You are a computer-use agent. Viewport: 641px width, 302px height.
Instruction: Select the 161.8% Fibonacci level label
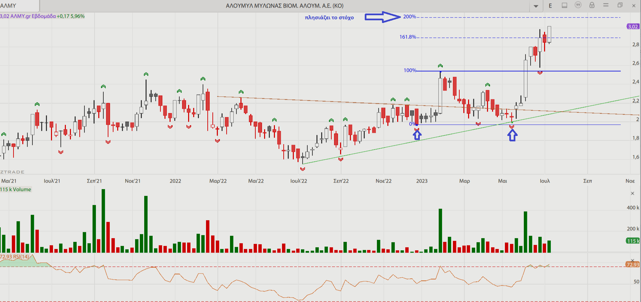pos(408,37)
